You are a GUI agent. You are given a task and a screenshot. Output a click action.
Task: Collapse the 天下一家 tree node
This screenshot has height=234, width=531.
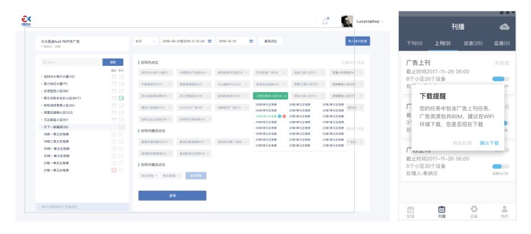42,127
